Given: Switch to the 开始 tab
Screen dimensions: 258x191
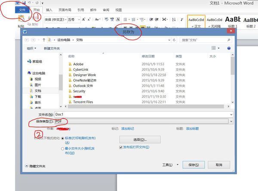Looking at the screenshot, I should click(x=37, y=10).
